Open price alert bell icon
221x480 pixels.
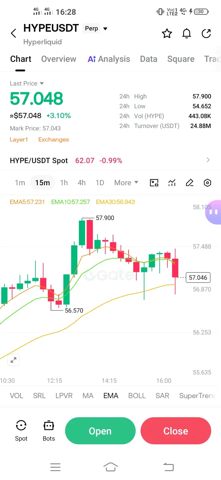click(187, 33)
